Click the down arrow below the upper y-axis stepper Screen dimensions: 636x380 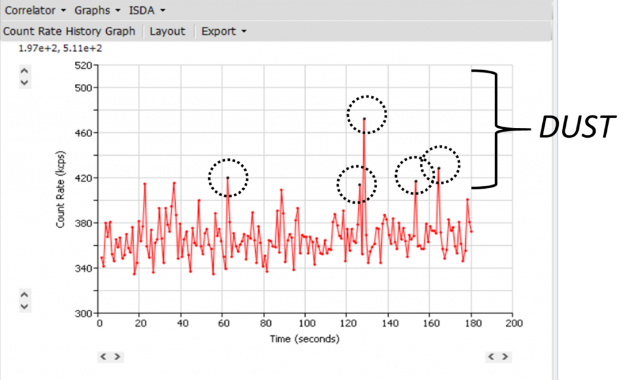[x=24, y=81]
